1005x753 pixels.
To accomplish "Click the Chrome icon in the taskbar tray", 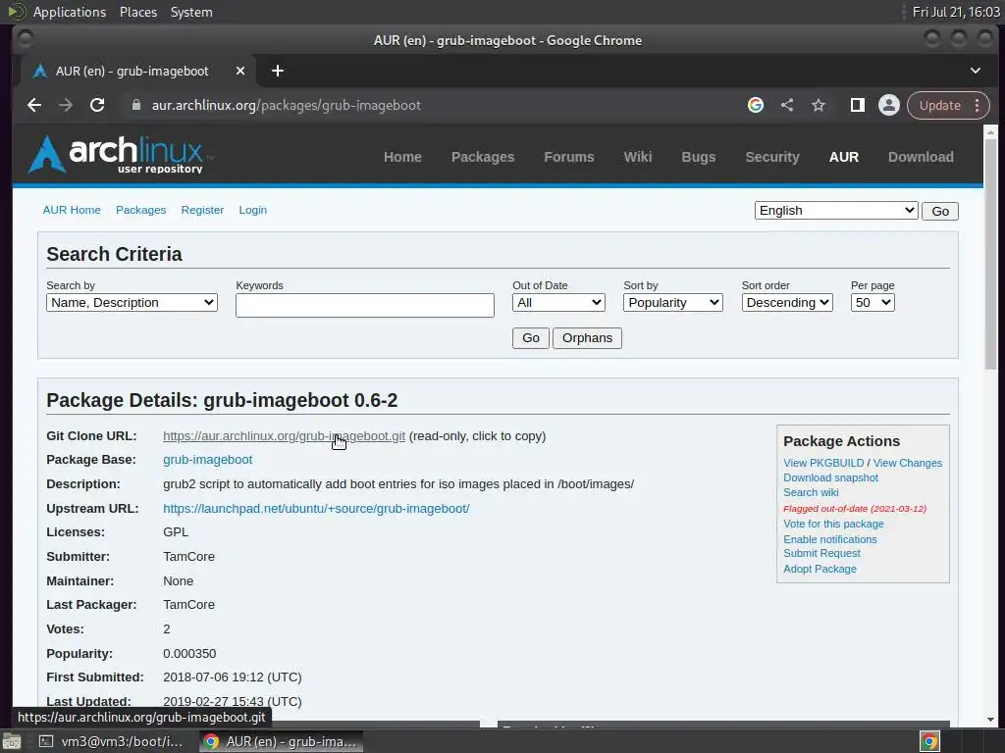I will coord(930,742).
